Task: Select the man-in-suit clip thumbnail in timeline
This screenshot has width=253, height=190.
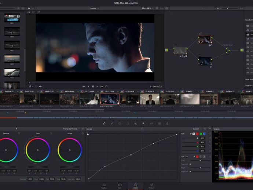Action: [x=150, y=99]
